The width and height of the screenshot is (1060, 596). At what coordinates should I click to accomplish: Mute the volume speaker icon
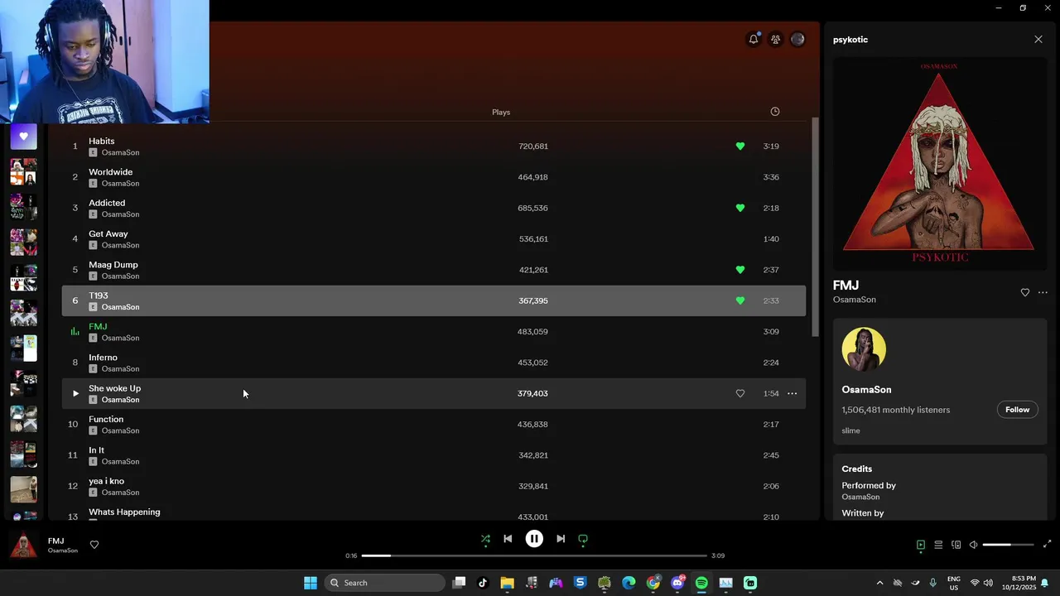pyautogui.click(x=973, y=545)
